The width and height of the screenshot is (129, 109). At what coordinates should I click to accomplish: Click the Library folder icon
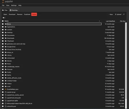6,55
